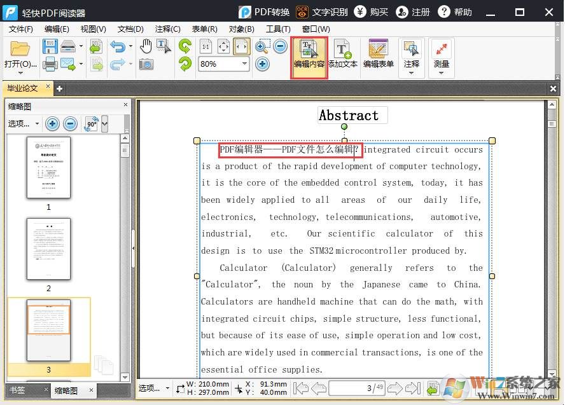Viewport: 565px width, 405px height.
Task: Select the Hand pan tool
Action: pos(146,46)
